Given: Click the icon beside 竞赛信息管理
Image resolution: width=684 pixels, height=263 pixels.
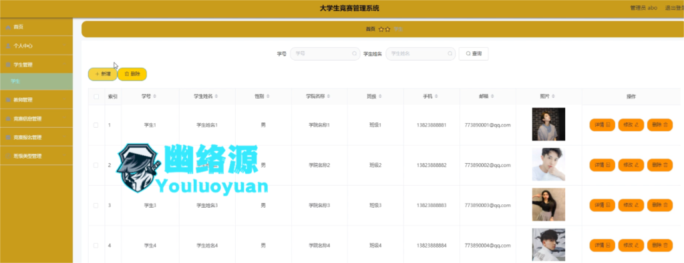Looking at the screenshot, I should pos(8,119).
